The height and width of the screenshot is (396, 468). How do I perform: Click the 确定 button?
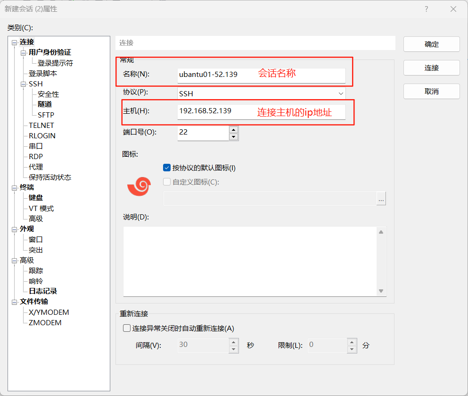[432, 44]
